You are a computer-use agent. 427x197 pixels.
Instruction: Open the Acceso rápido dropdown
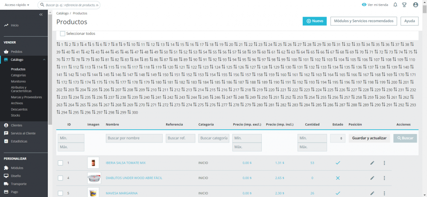[17, 5]
